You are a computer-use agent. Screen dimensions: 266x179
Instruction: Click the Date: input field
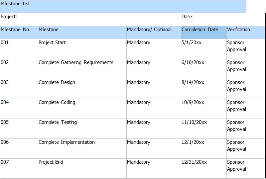tap(223, 20)
